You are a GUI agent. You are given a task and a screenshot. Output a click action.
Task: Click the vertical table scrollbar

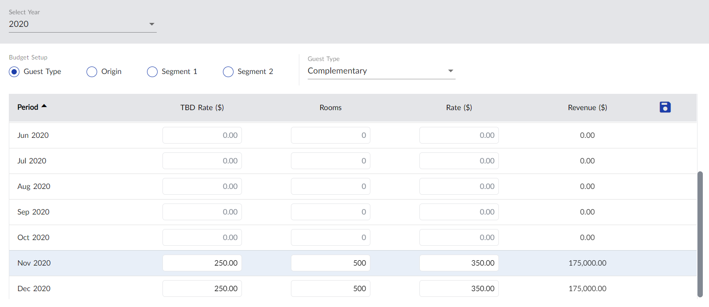click(700, 234)
